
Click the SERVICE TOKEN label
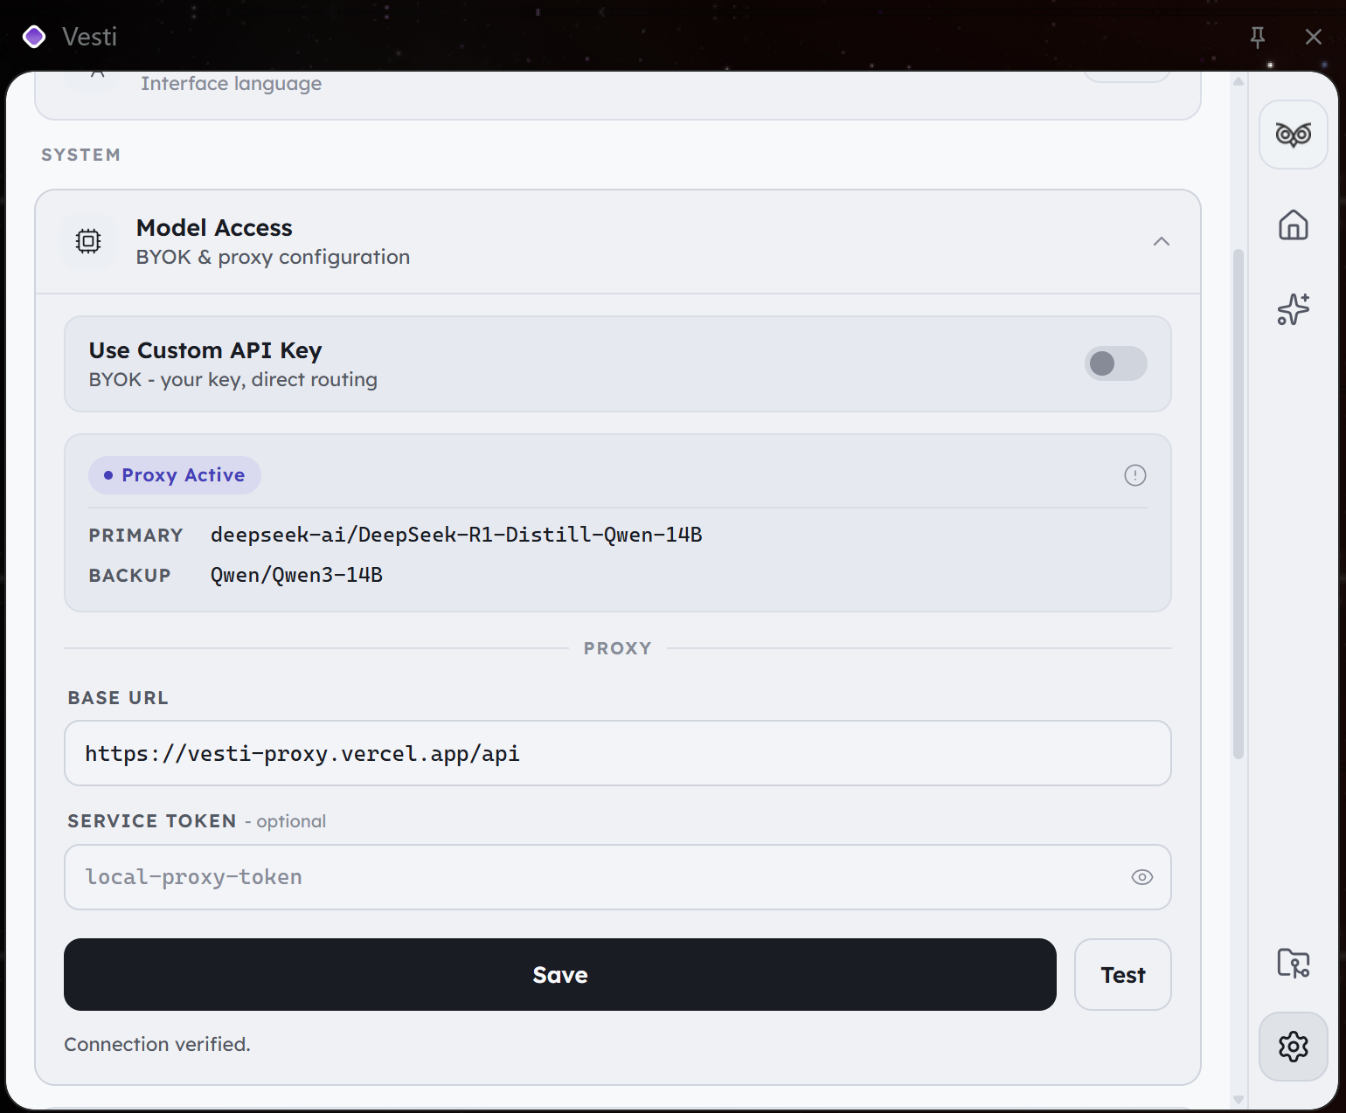(x=152, y=821)
